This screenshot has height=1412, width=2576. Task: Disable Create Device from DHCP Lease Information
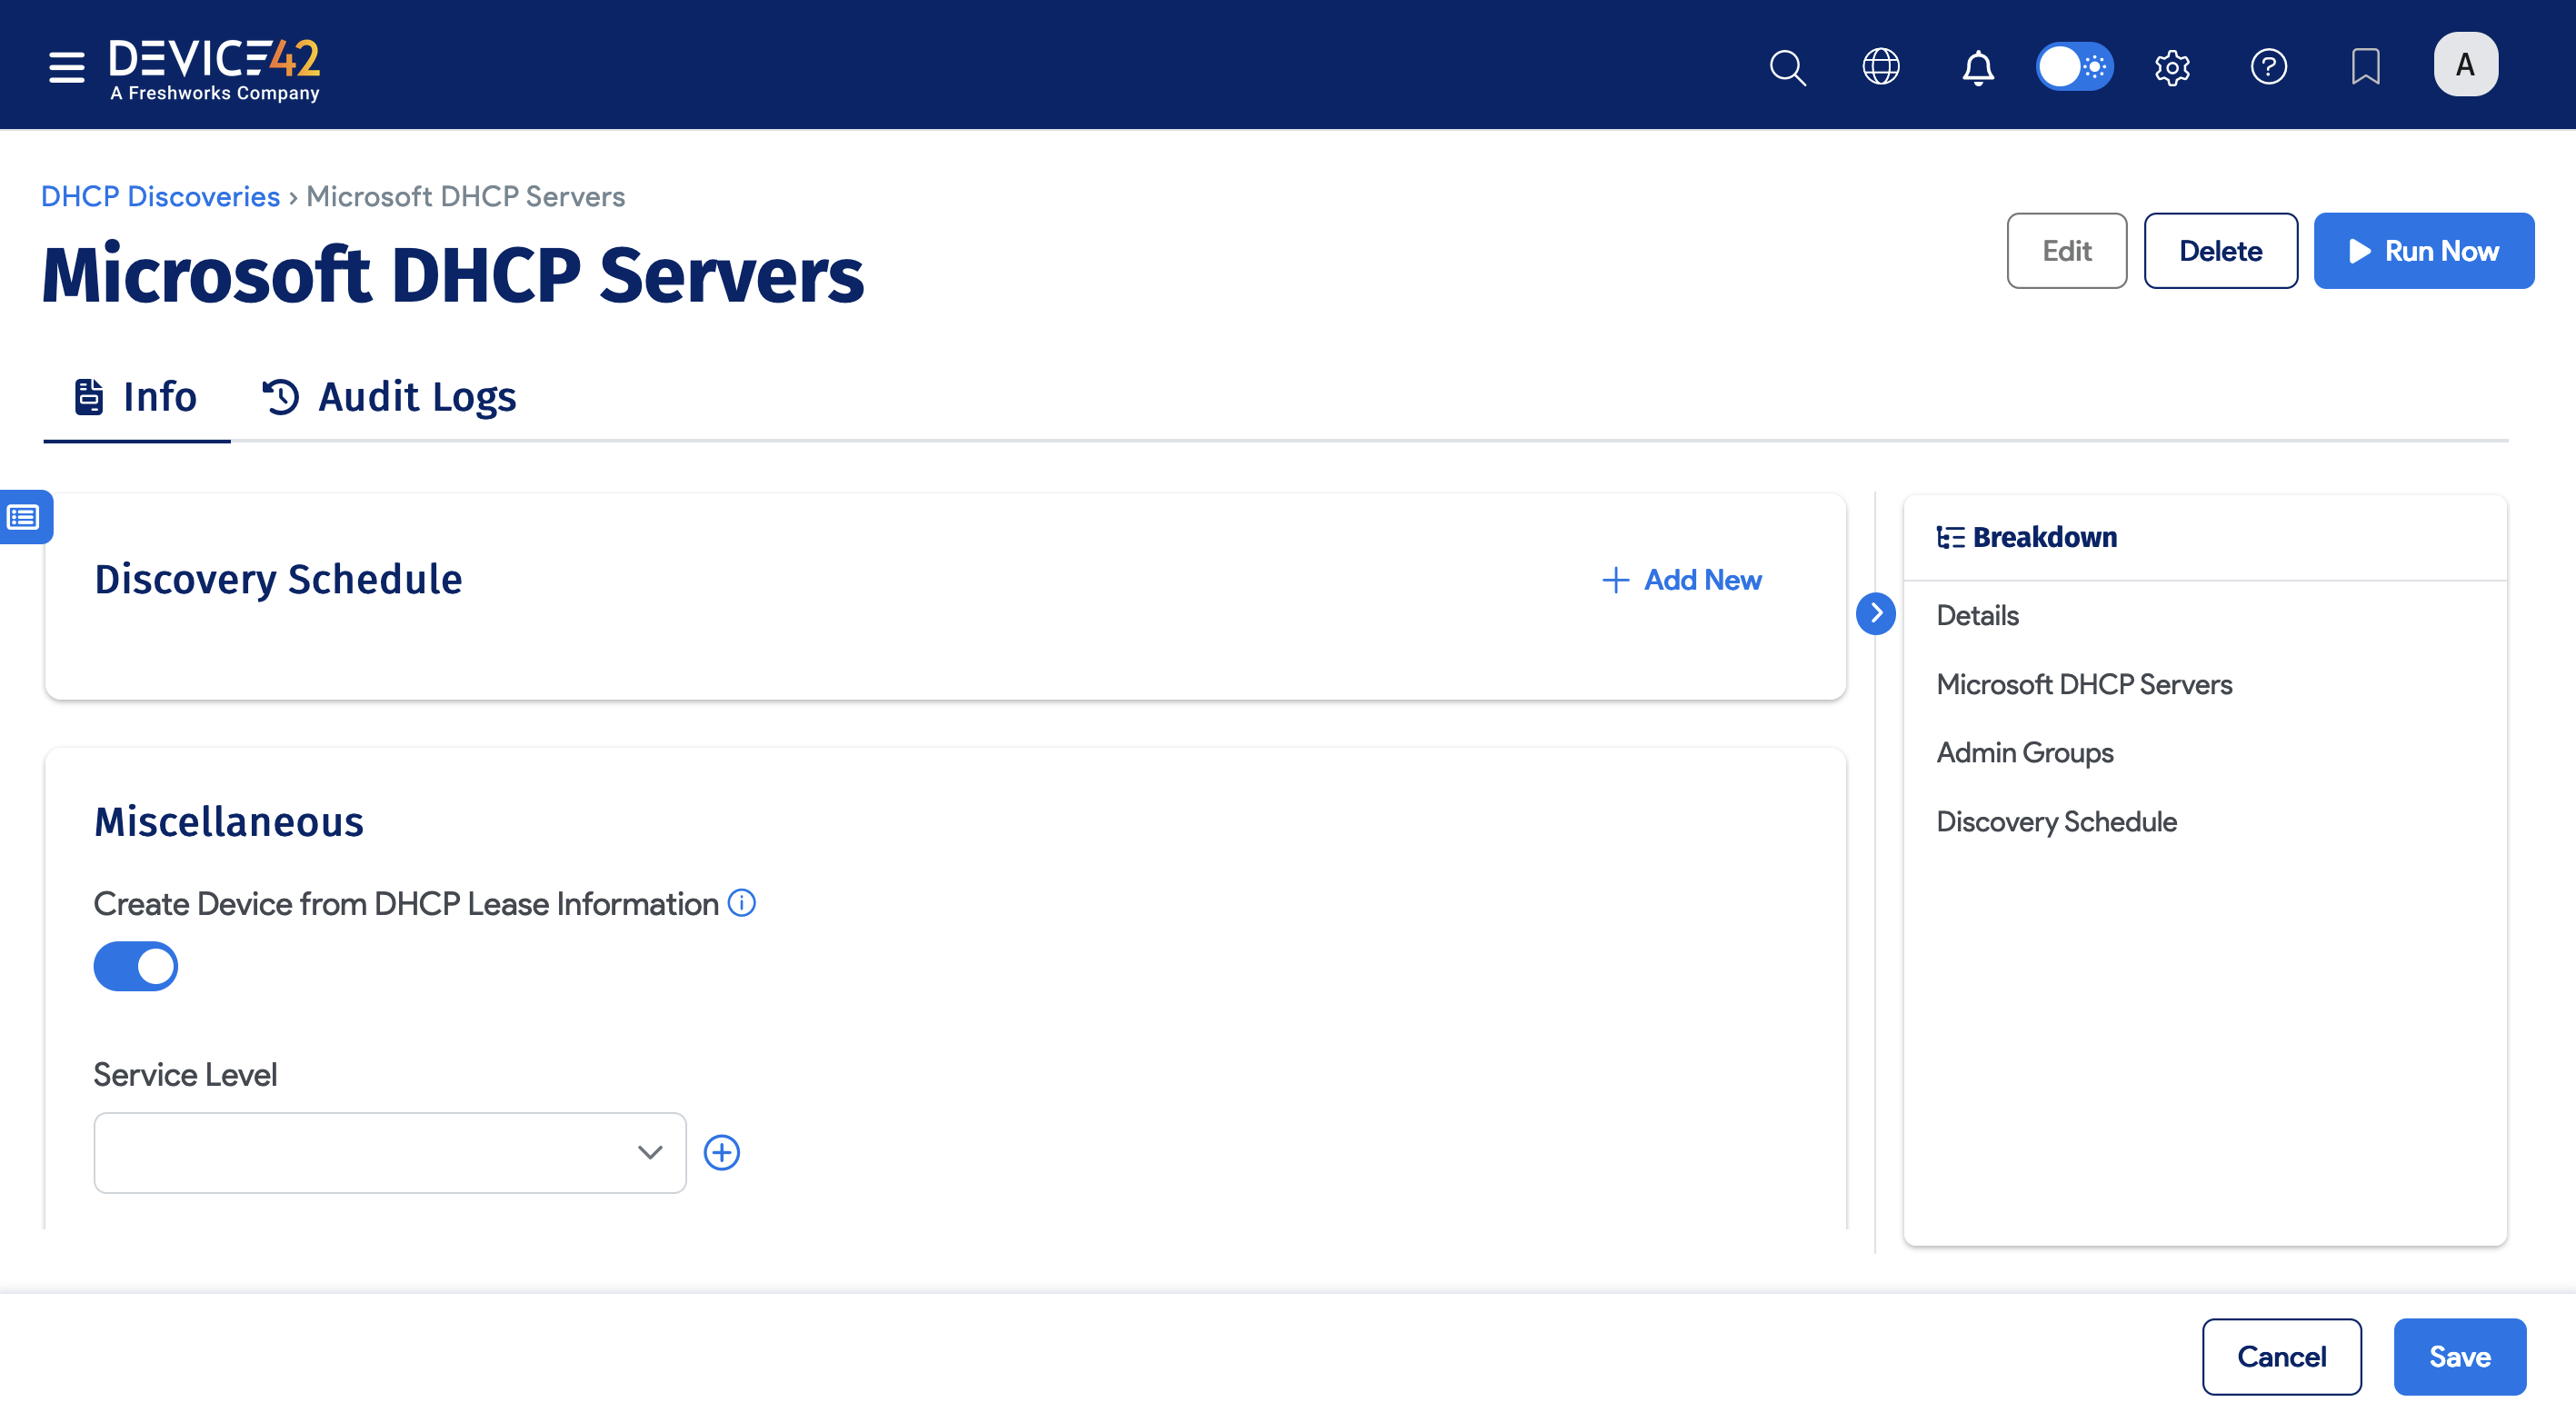click(x=135, y=965)
